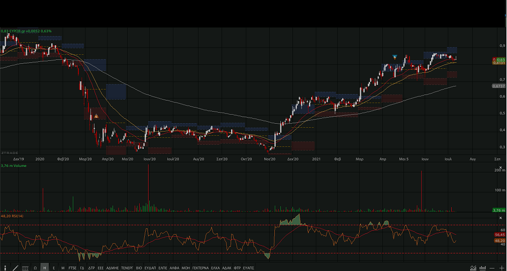Switch to the FTSE symbol tab
The height and width of the screenshot is (271, 507).
click(x=73, y=268)
